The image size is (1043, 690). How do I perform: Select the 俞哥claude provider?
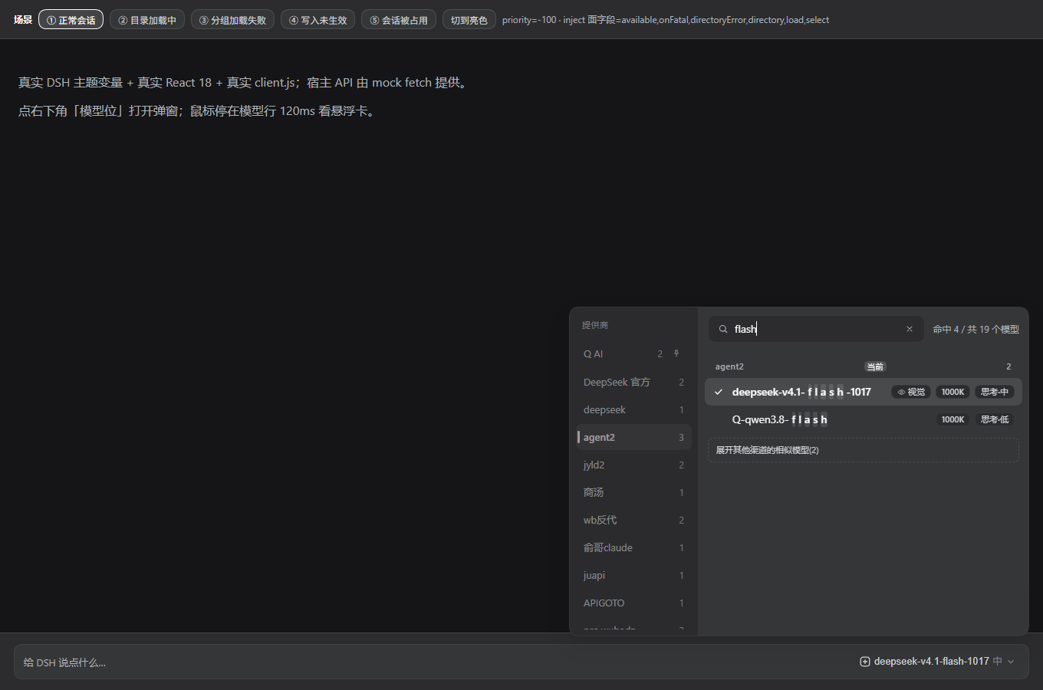pos(634,547)
